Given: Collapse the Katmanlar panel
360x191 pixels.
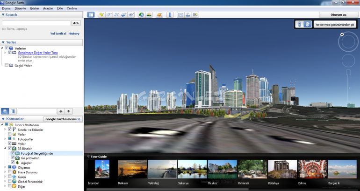Looking at the screenshot, I should 3,119.
